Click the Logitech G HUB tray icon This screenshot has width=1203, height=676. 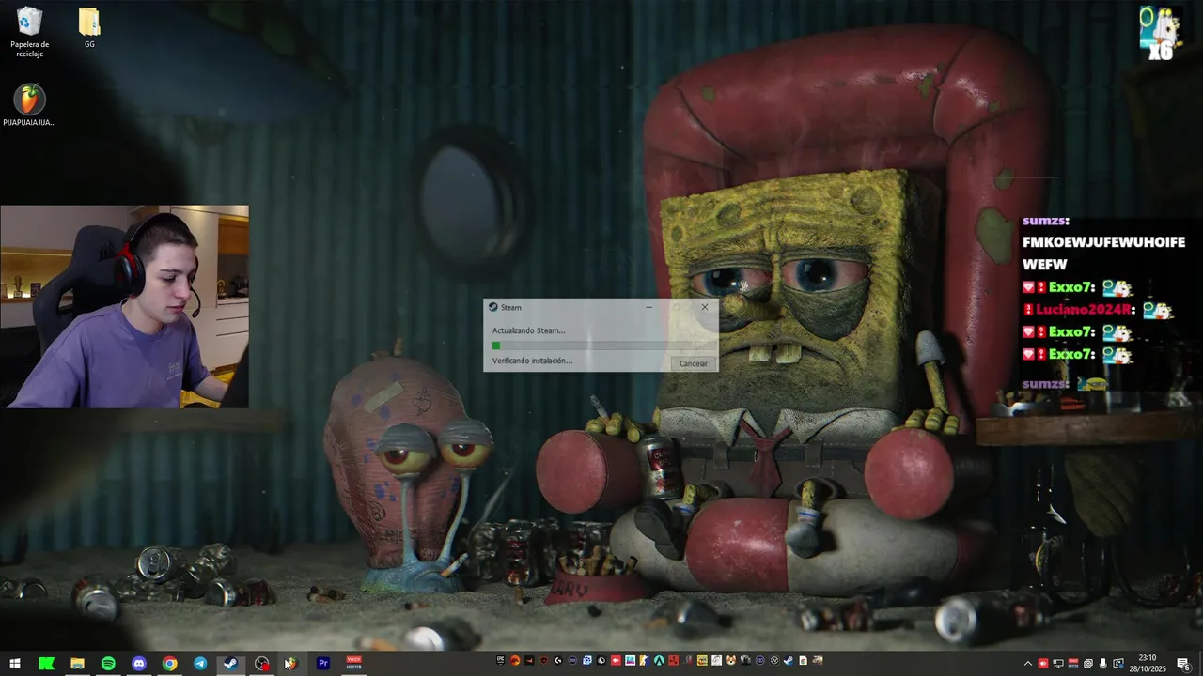coord(558,661)
